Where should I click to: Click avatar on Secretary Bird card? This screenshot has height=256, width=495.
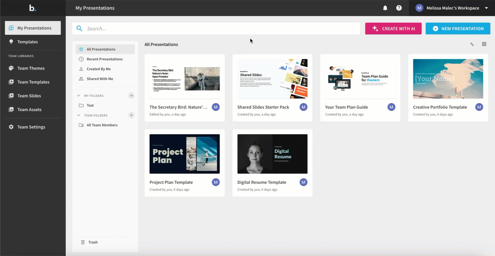tap(216, 107)
